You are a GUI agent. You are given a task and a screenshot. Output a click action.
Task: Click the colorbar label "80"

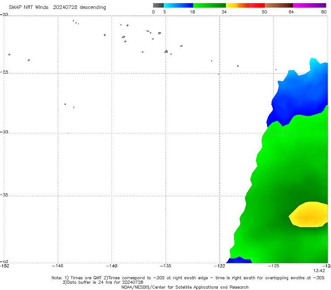pyautogui.click(x=324, y=12)
